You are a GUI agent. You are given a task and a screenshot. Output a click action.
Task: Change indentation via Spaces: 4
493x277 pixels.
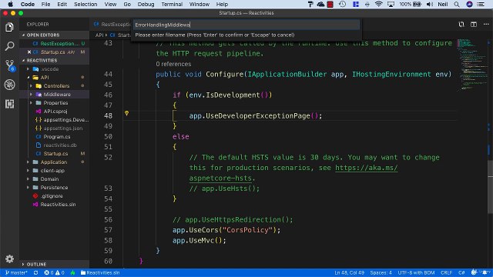pyautogui.click(x=381, y=272)
